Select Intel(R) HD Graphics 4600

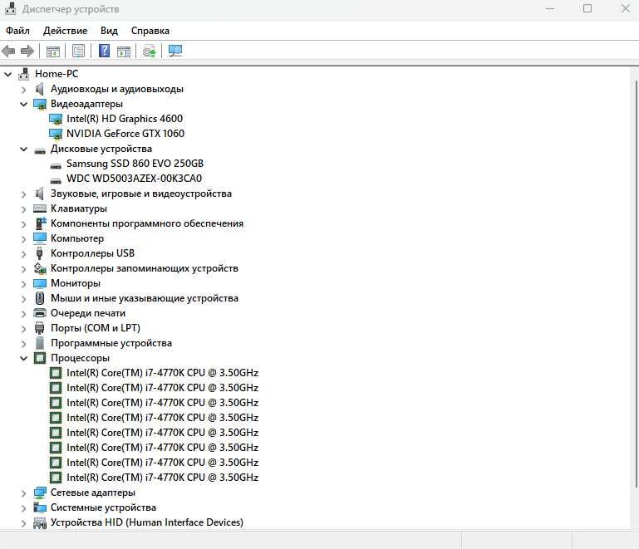(x=125, y=119)
